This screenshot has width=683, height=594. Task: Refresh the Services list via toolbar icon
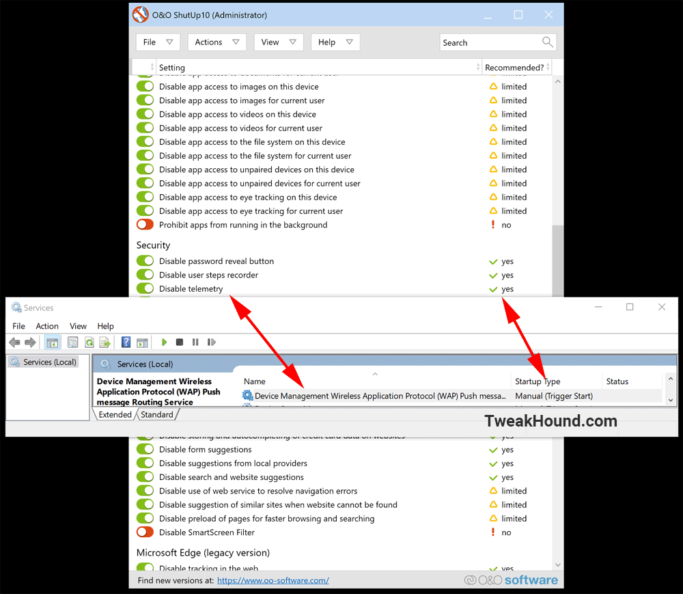click(89, 342)
